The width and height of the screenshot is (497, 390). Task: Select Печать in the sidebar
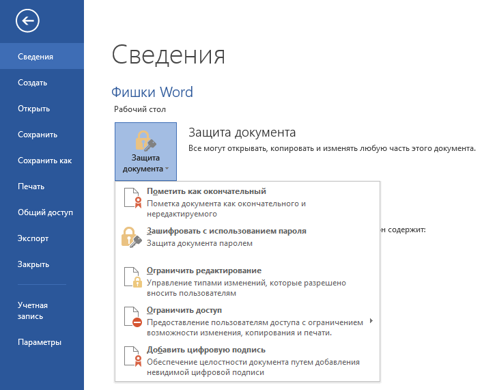[x=42, y=186]
